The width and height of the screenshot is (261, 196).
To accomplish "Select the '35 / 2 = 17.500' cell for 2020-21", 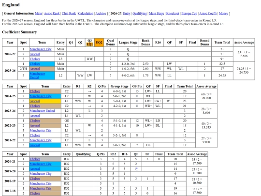I will click(197, 162).
